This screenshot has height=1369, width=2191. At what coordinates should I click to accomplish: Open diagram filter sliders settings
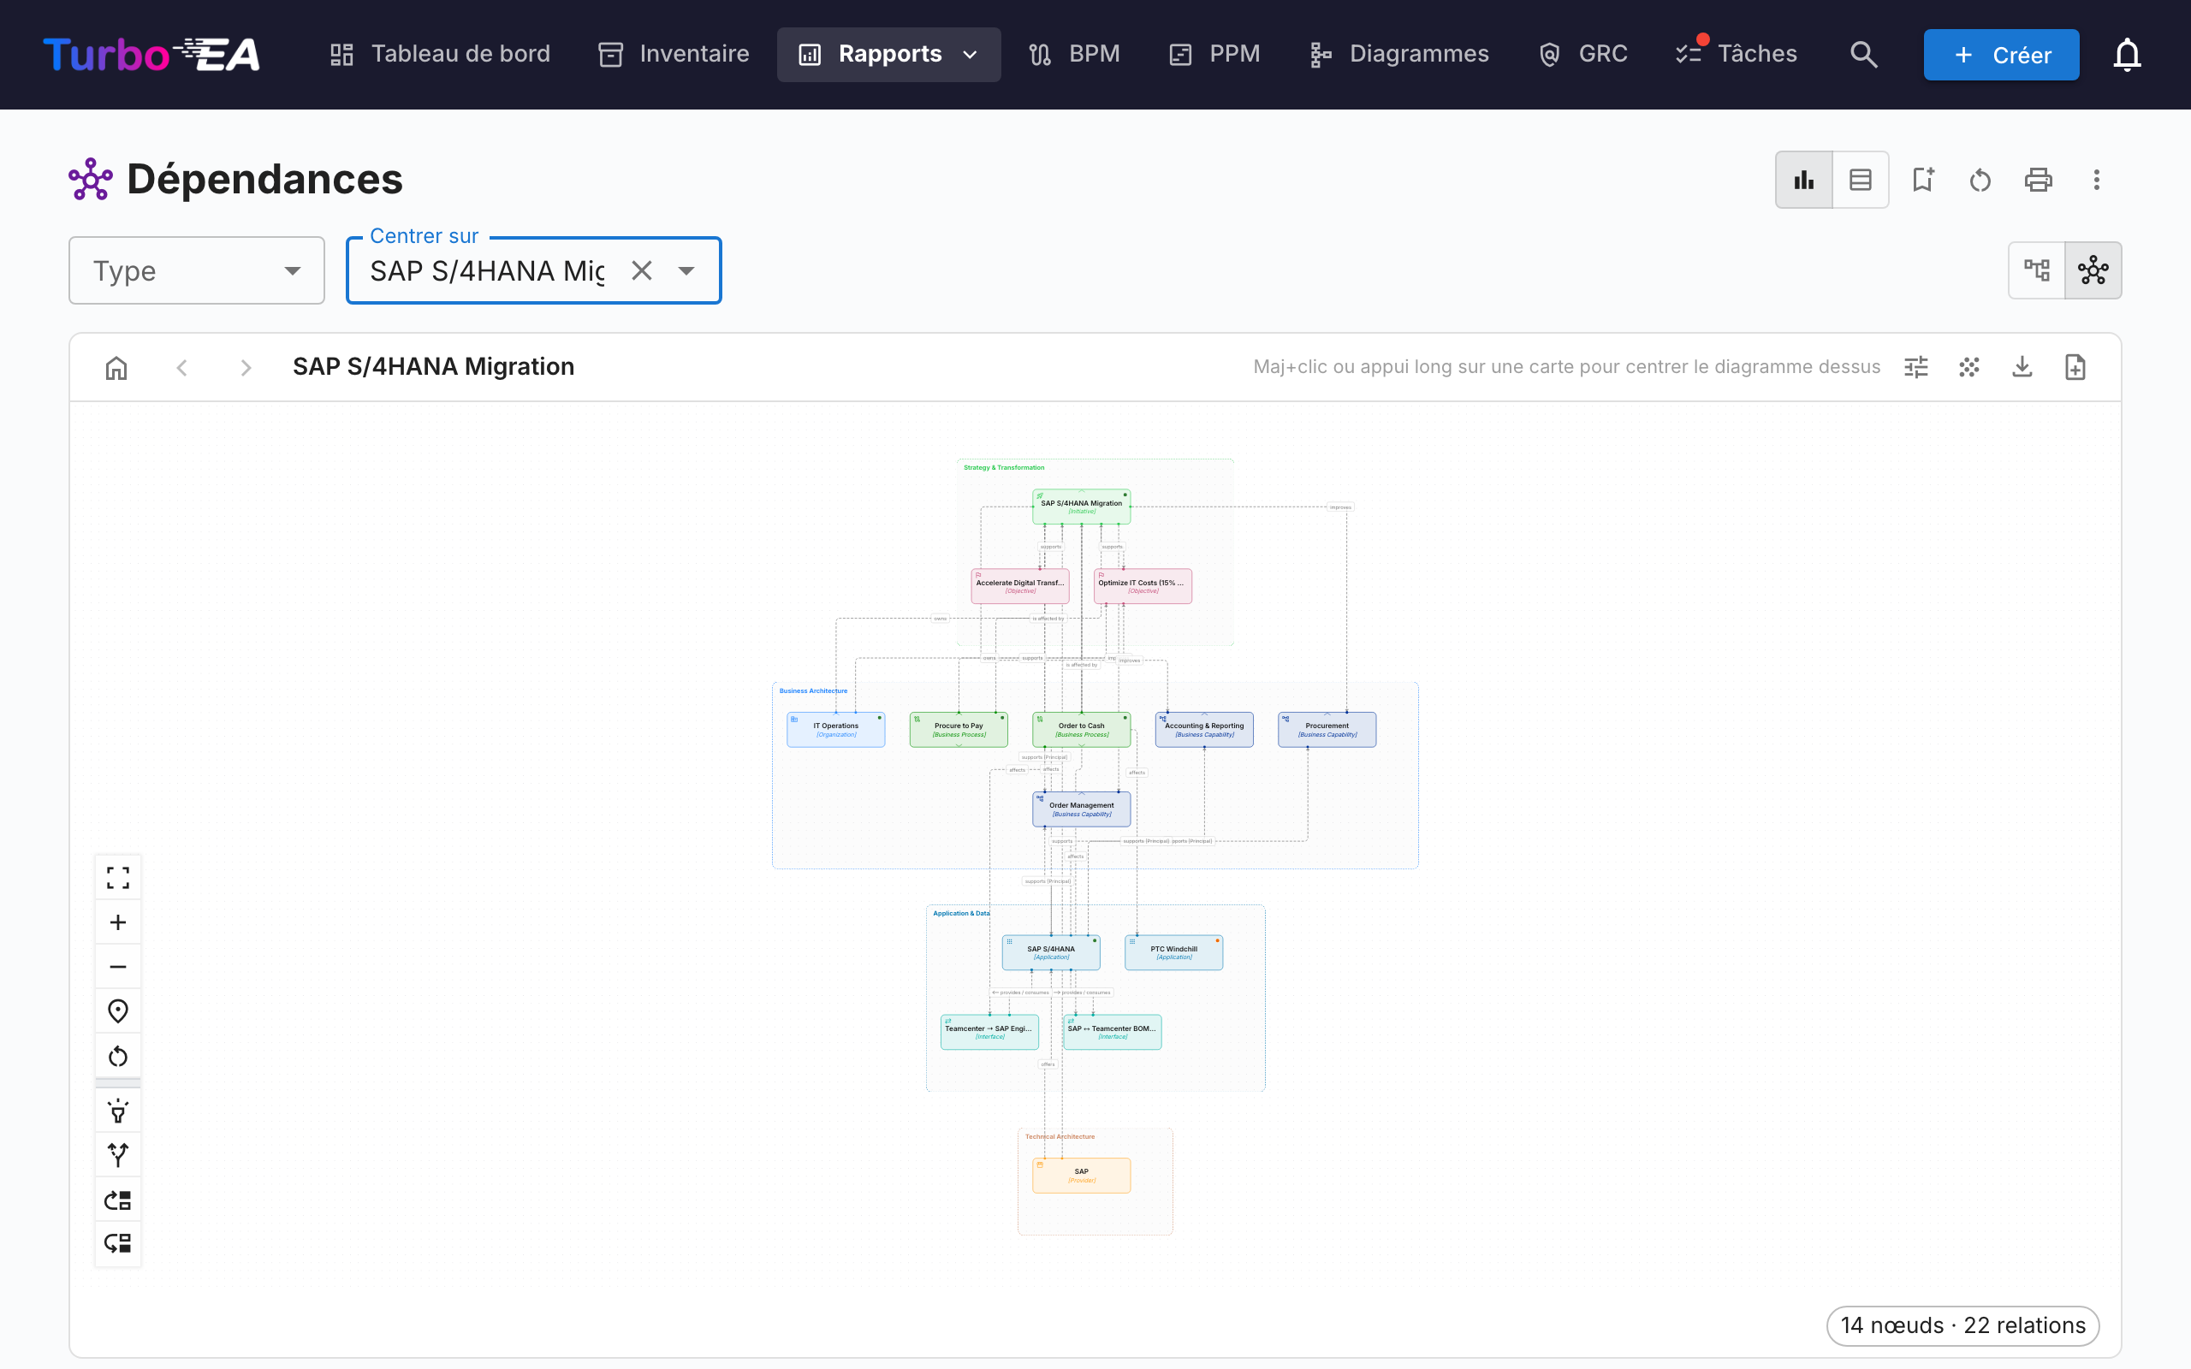click(1915, 368)
